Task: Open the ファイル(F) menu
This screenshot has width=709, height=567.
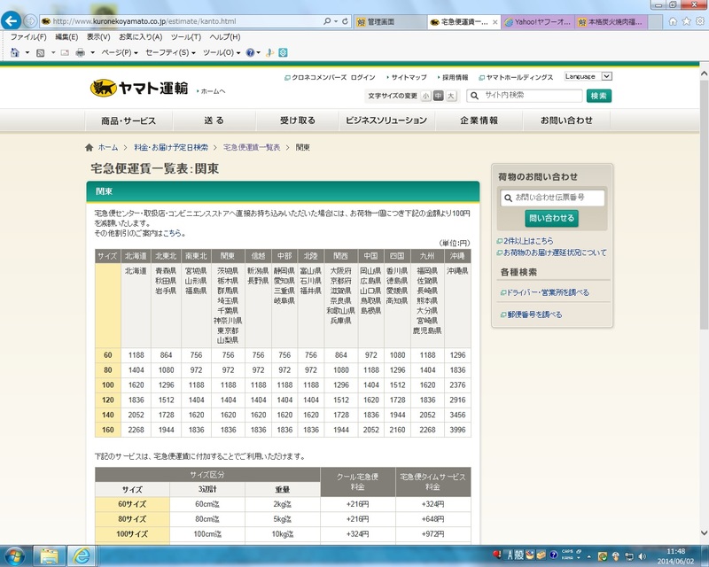Action: coord(28,37)
